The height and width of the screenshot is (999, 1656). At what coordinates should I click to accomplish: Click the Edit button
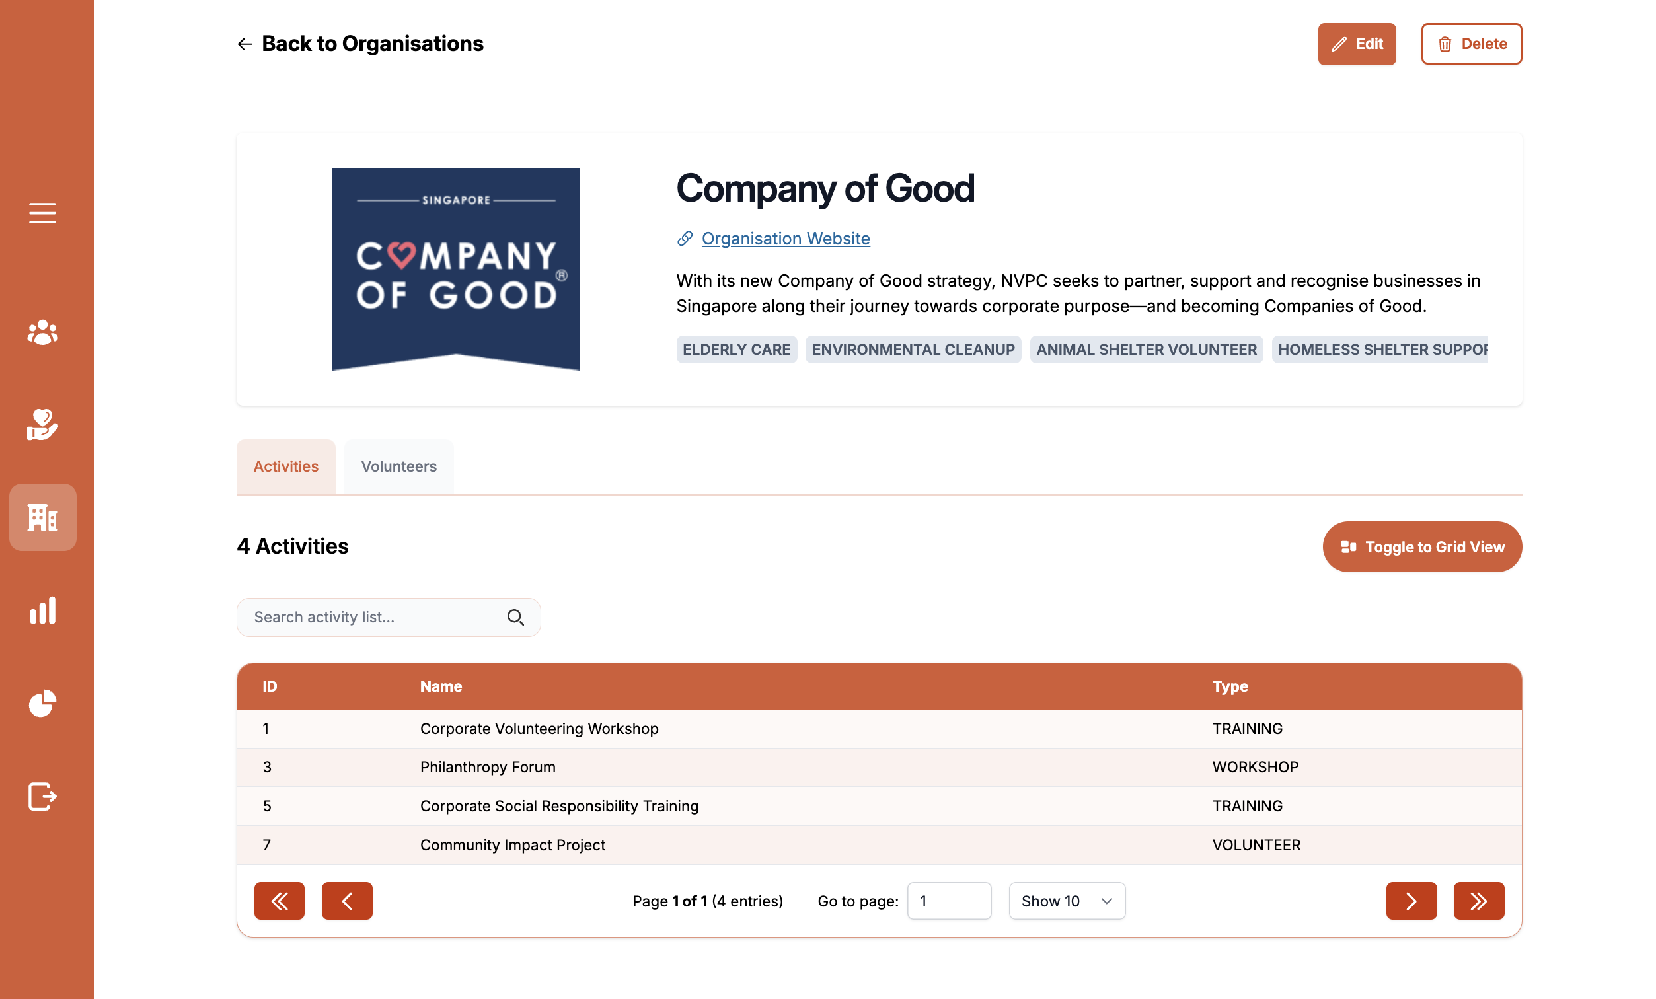(1356, 44)
